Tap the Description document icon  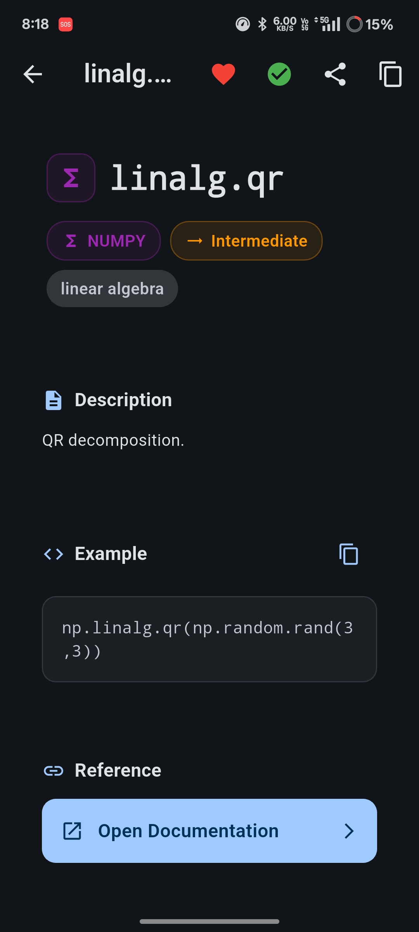(x=53, y=400)
